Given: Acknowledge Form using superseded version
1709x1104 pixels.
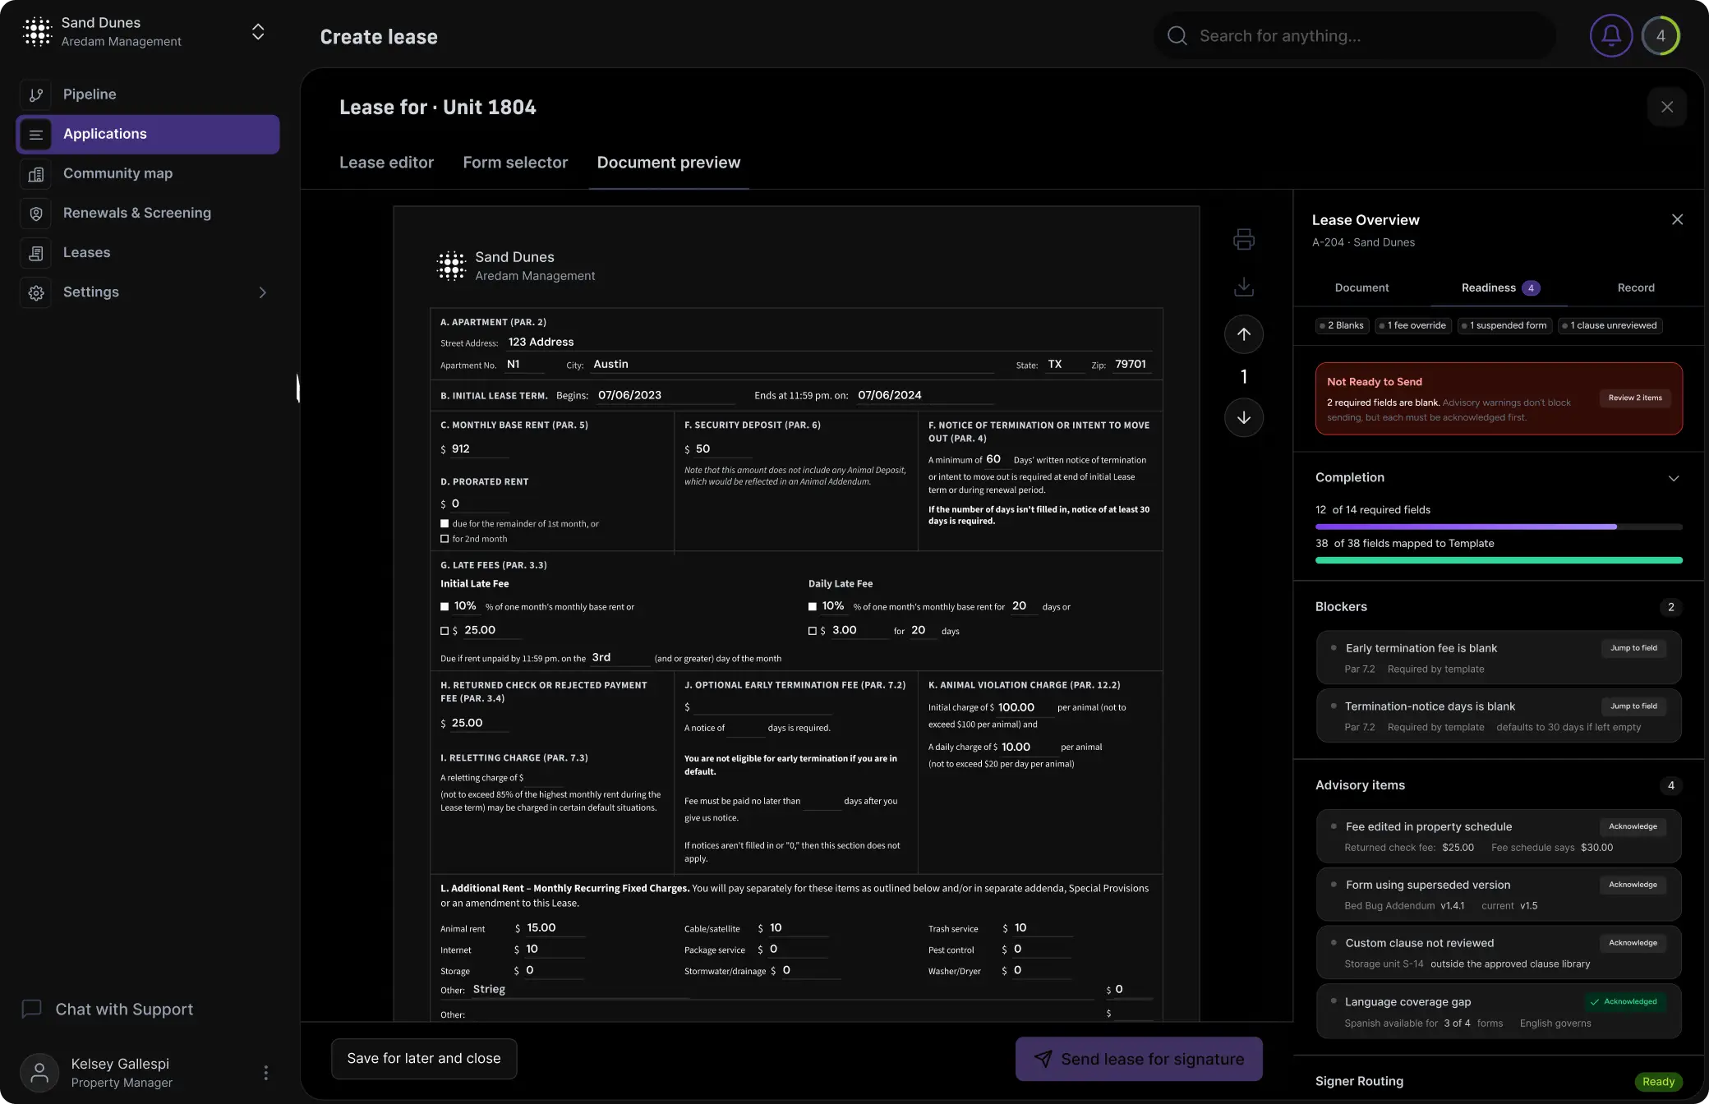Looking at the screenshot, I should (x=1633, y=885).
